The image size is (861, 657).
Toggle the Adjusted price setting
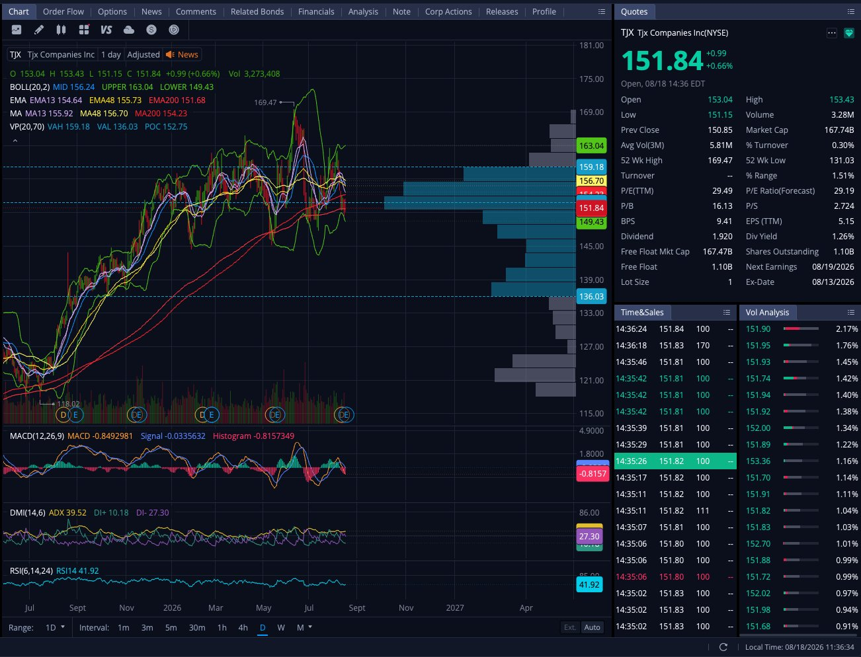pos(143,55)
